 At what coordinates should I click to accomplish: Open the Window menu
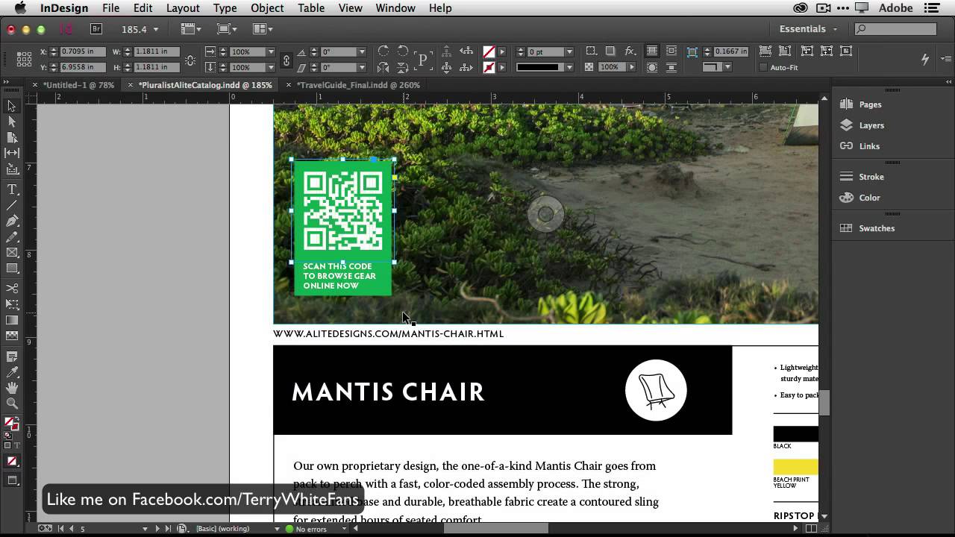click(x=395, y=8)
